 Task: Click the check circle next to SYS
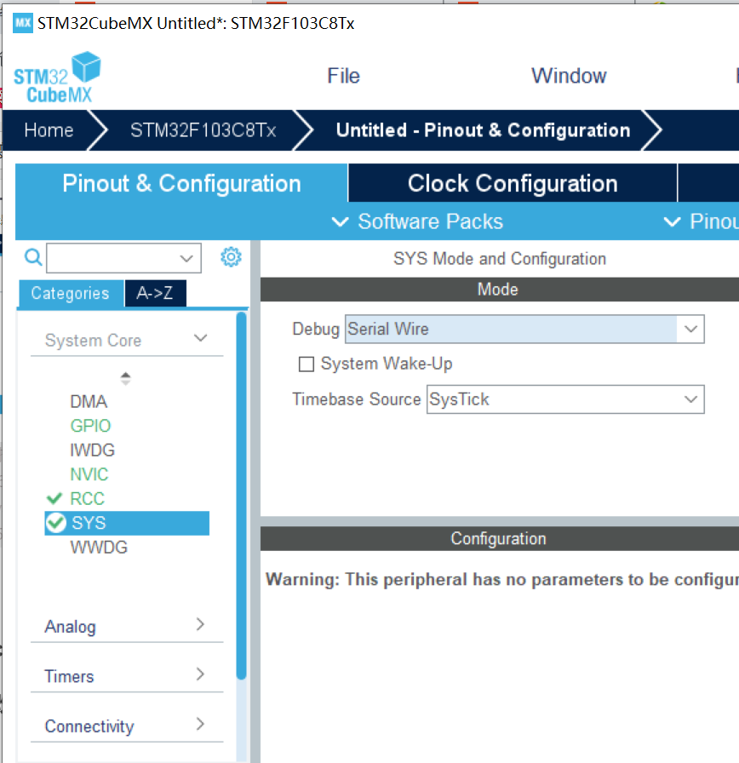tap(56, 523)
